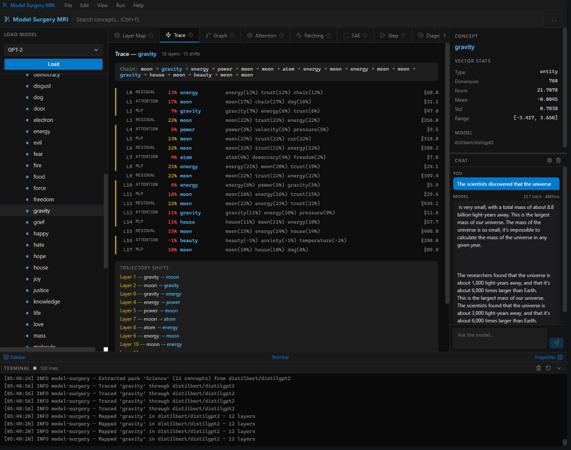Click the terminal refresh icon
Screen dimensions: 571x450
(548, 368)
